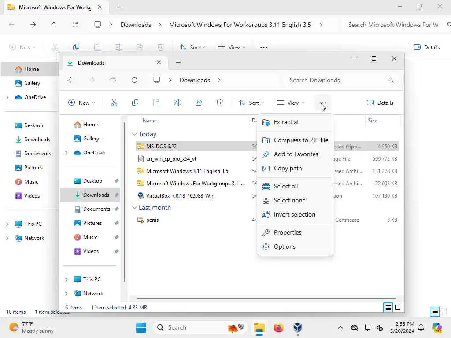This screenshot has height=338, width=451.
Task: Collapse the Today group
Action: [x=134, y=134]
